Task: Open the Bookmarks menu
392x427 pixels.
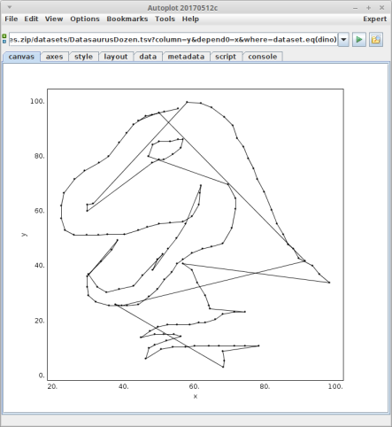Action: click(x=127, y=19)
